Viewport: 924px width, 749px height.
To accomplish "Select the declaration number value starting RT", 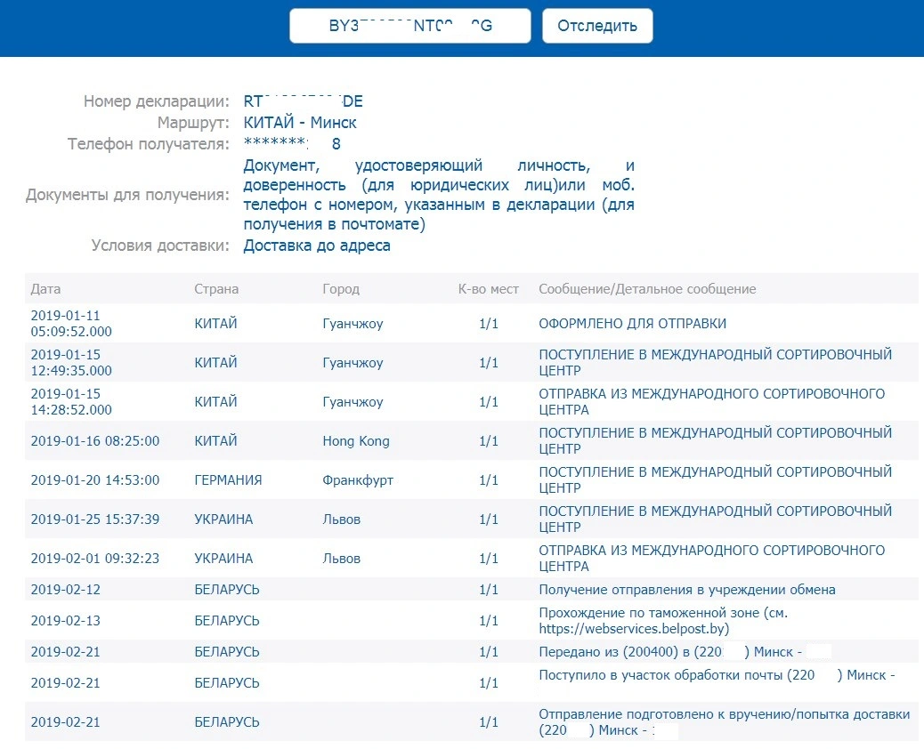I will pos(303,101).
